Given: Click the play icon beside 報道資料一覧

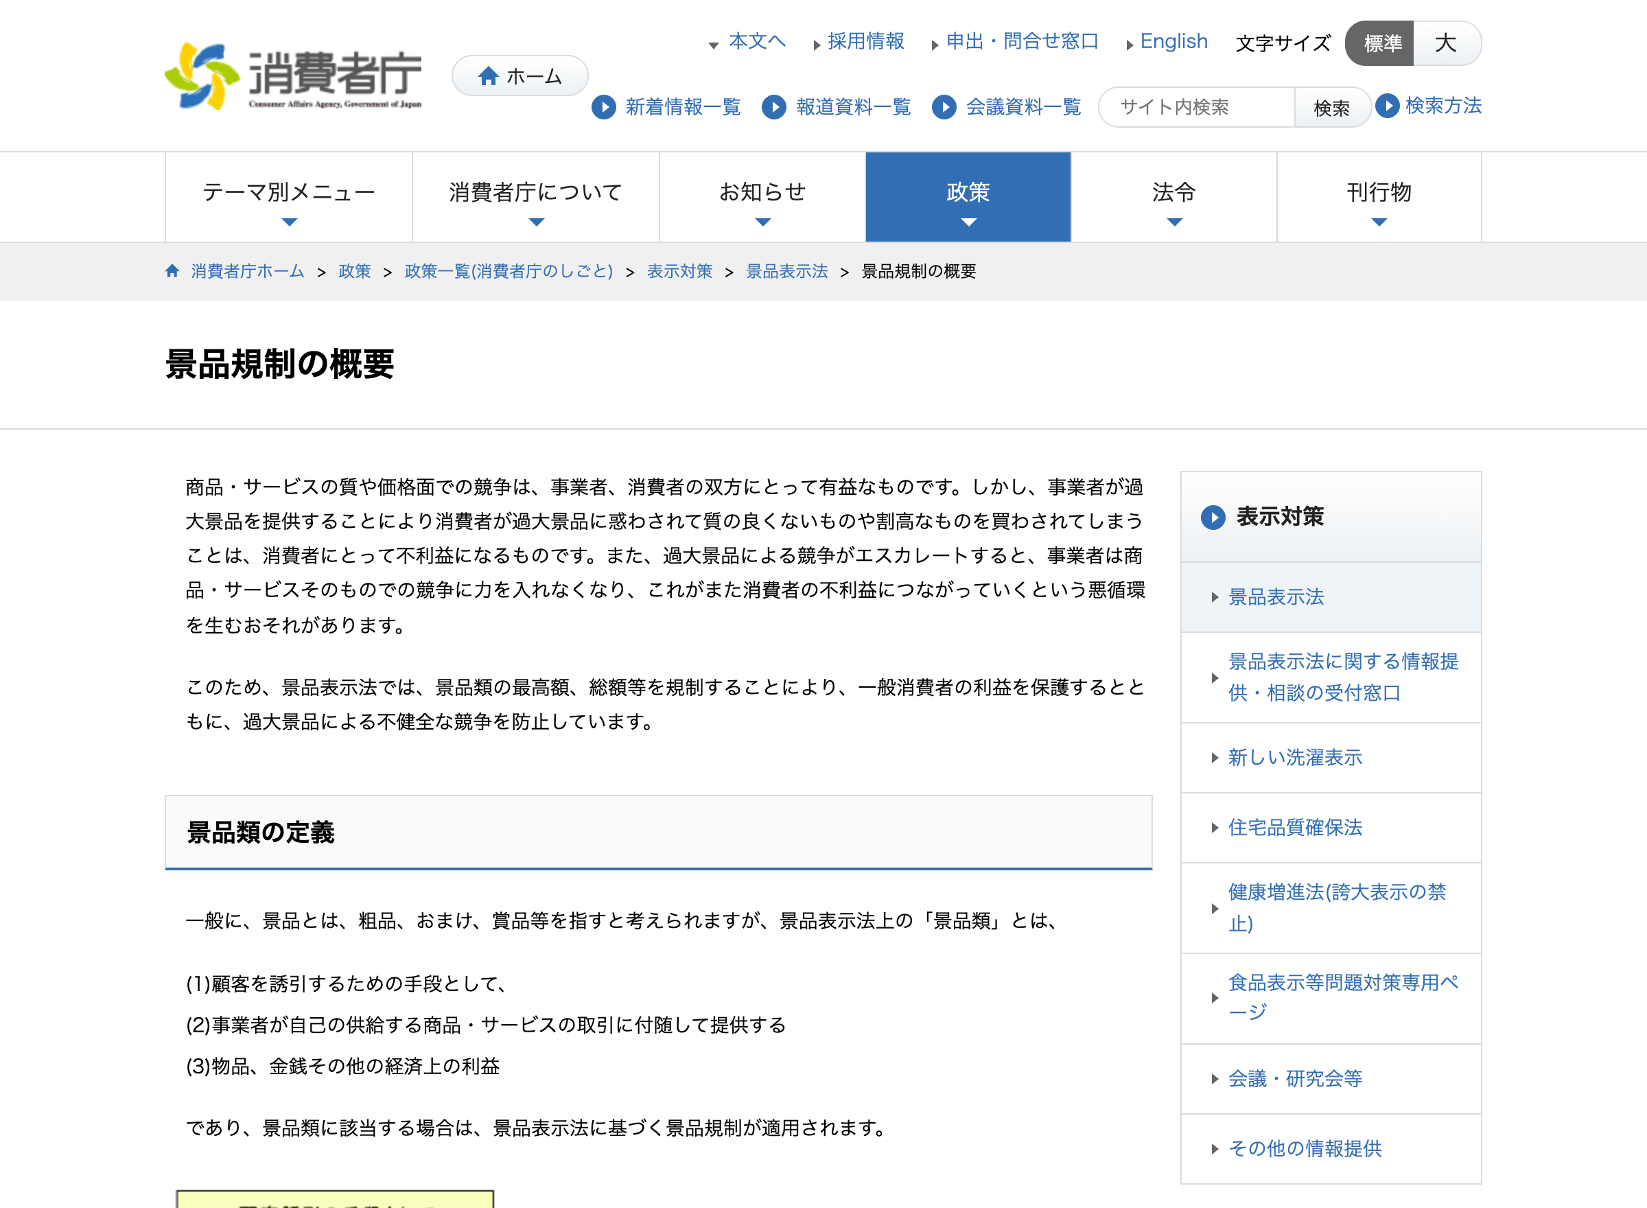Looking at the screenshot, I should [774, 107].
